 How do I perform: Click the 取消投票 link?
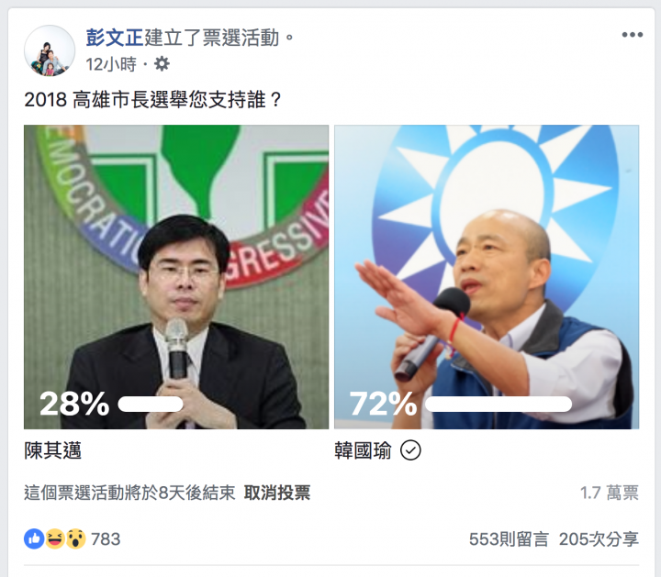tap(277, 493)
